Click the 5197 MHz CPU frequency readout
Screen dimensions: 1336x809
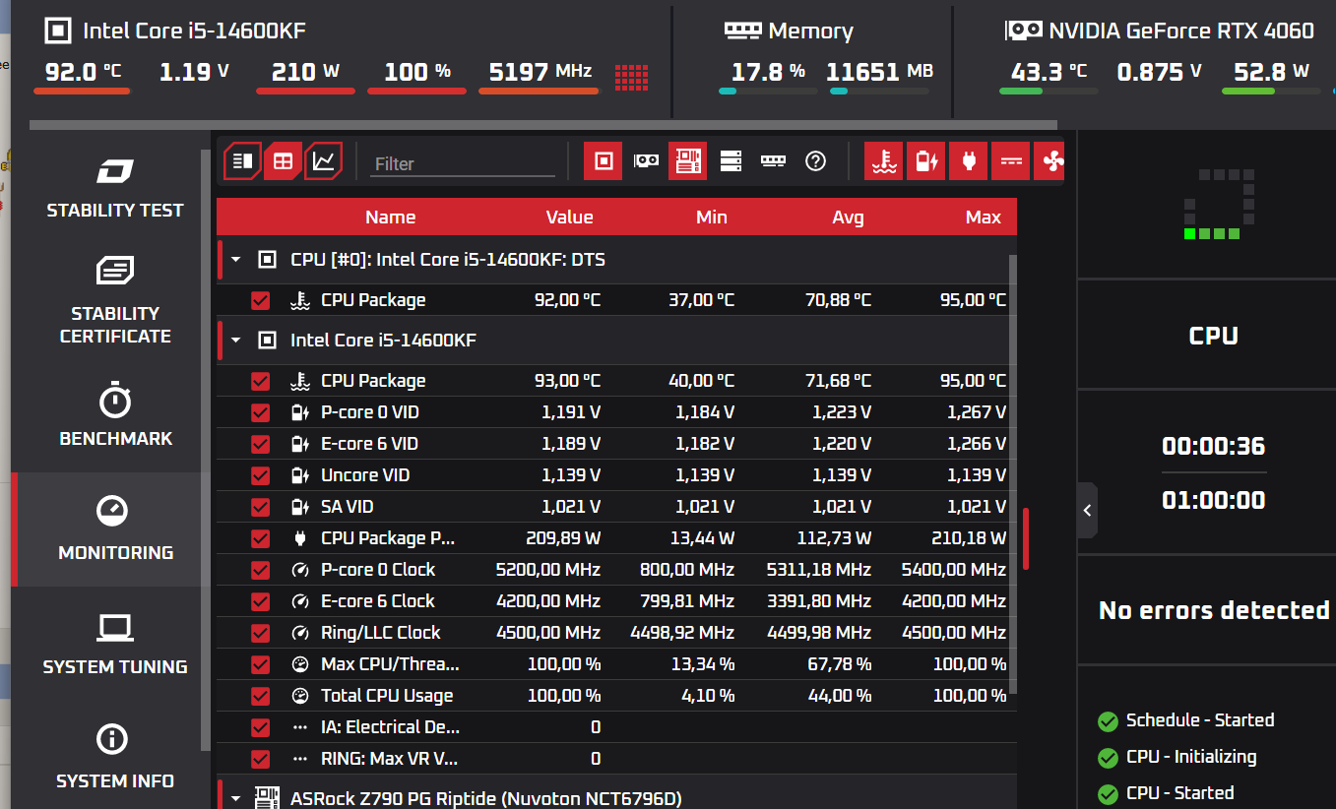coord(541,72)
